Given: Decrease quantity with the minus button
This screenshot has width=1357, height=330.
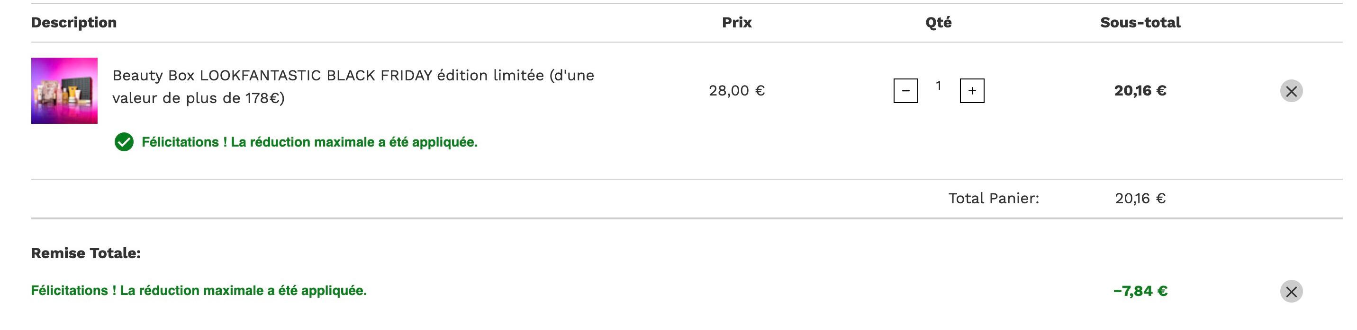Looking at the screenshot, I should click(905, 91).
